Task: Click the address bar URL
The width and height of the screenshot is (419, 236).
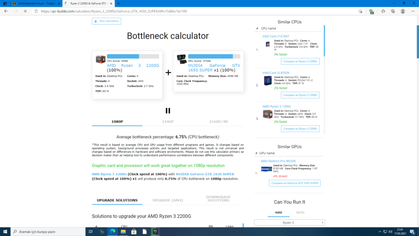Action: tap(114, 11)
